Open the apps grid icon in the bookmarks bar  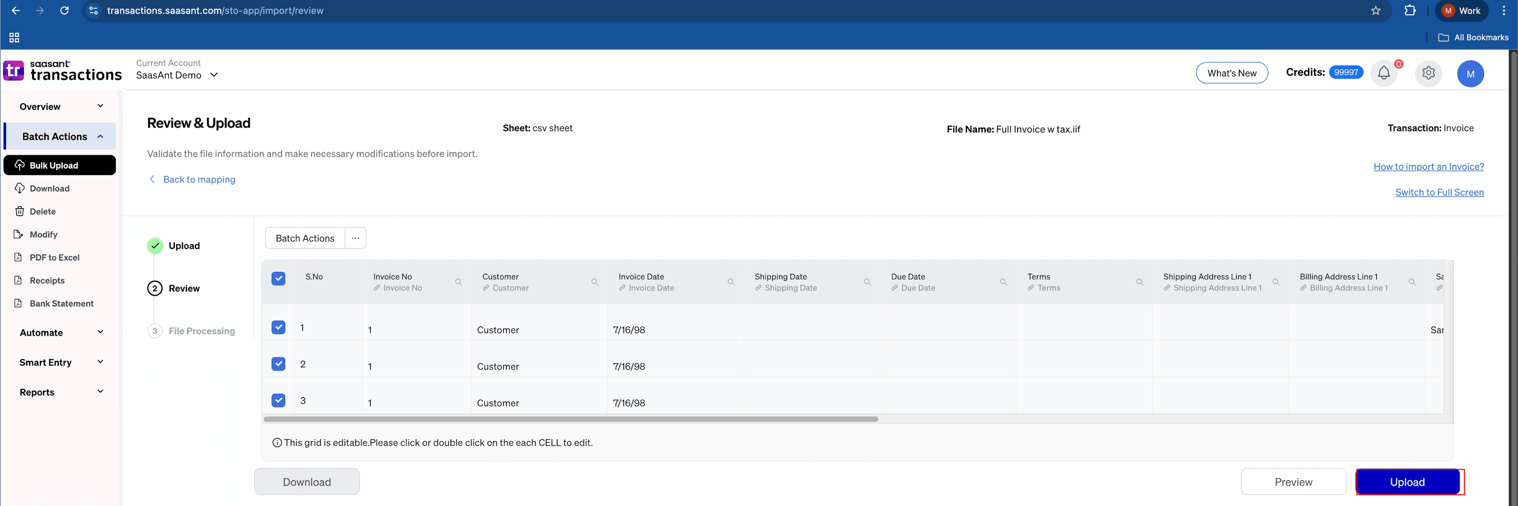[15, 38]
